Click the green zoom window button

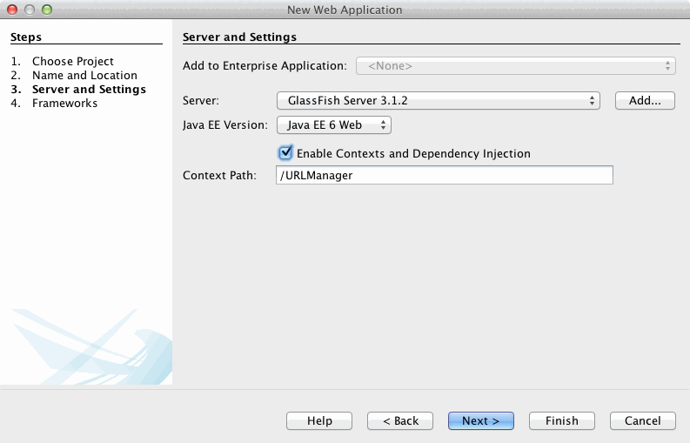46,10
